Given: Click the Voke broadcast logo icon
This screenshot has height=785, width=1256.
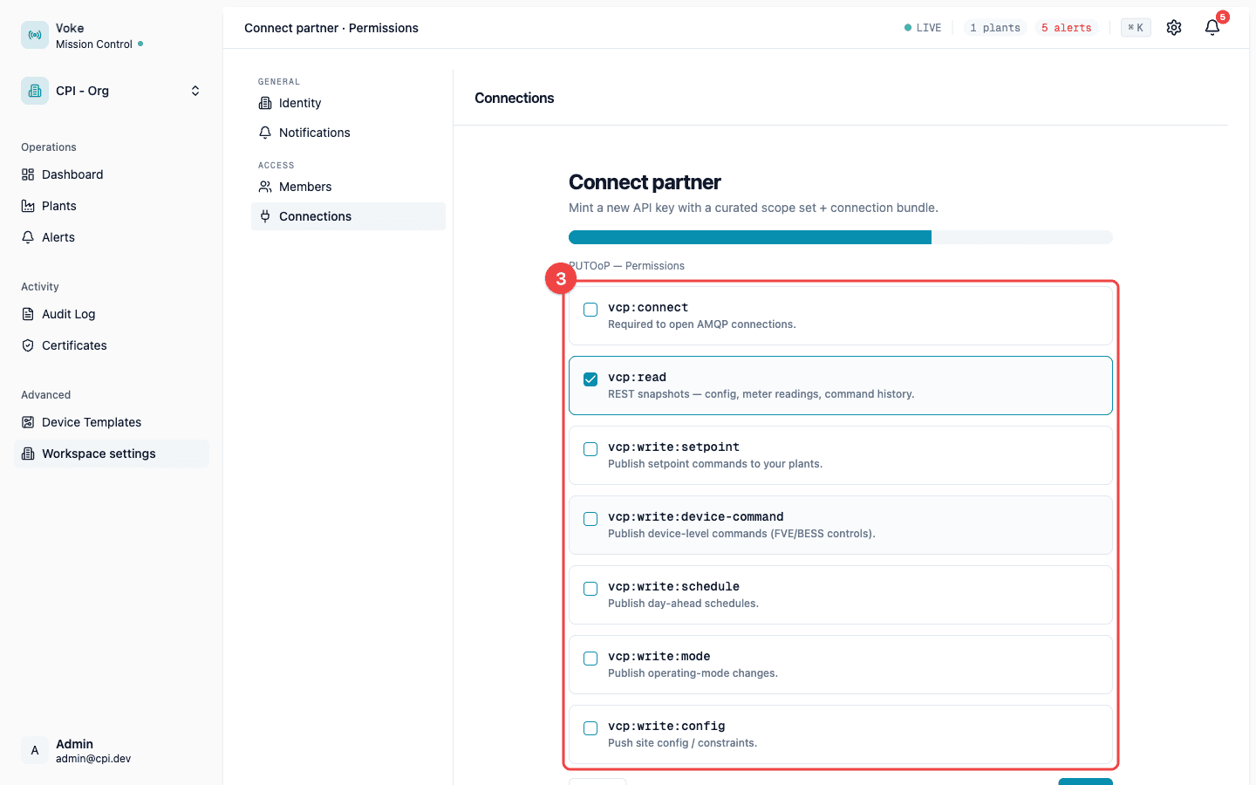Looking at the screenshot, I should coord(35,35).
